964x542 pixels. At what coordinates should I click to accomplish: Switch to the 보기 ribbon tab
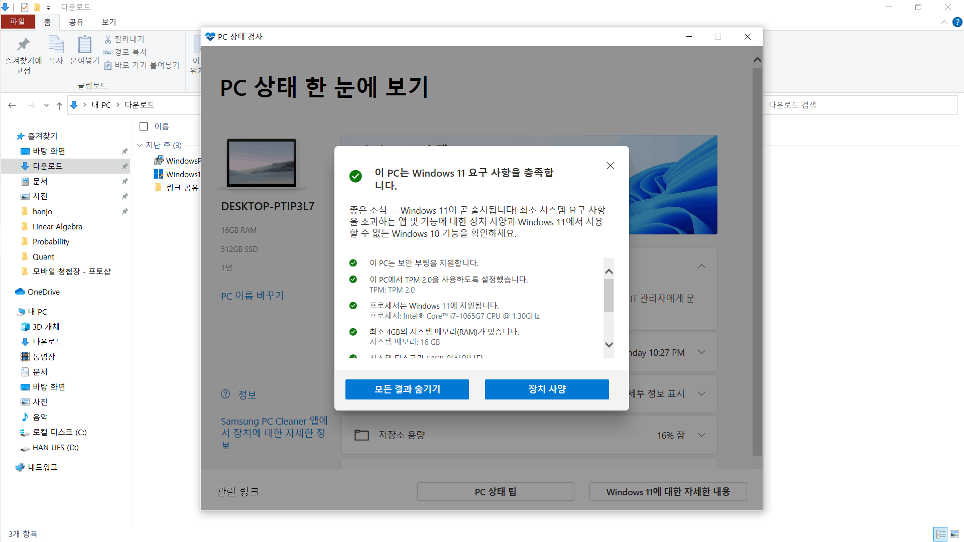(x=107, y=22)
